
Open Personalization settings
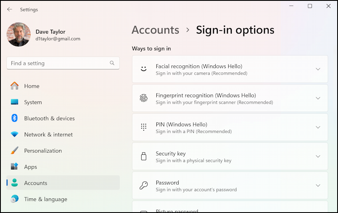[63, 151]
